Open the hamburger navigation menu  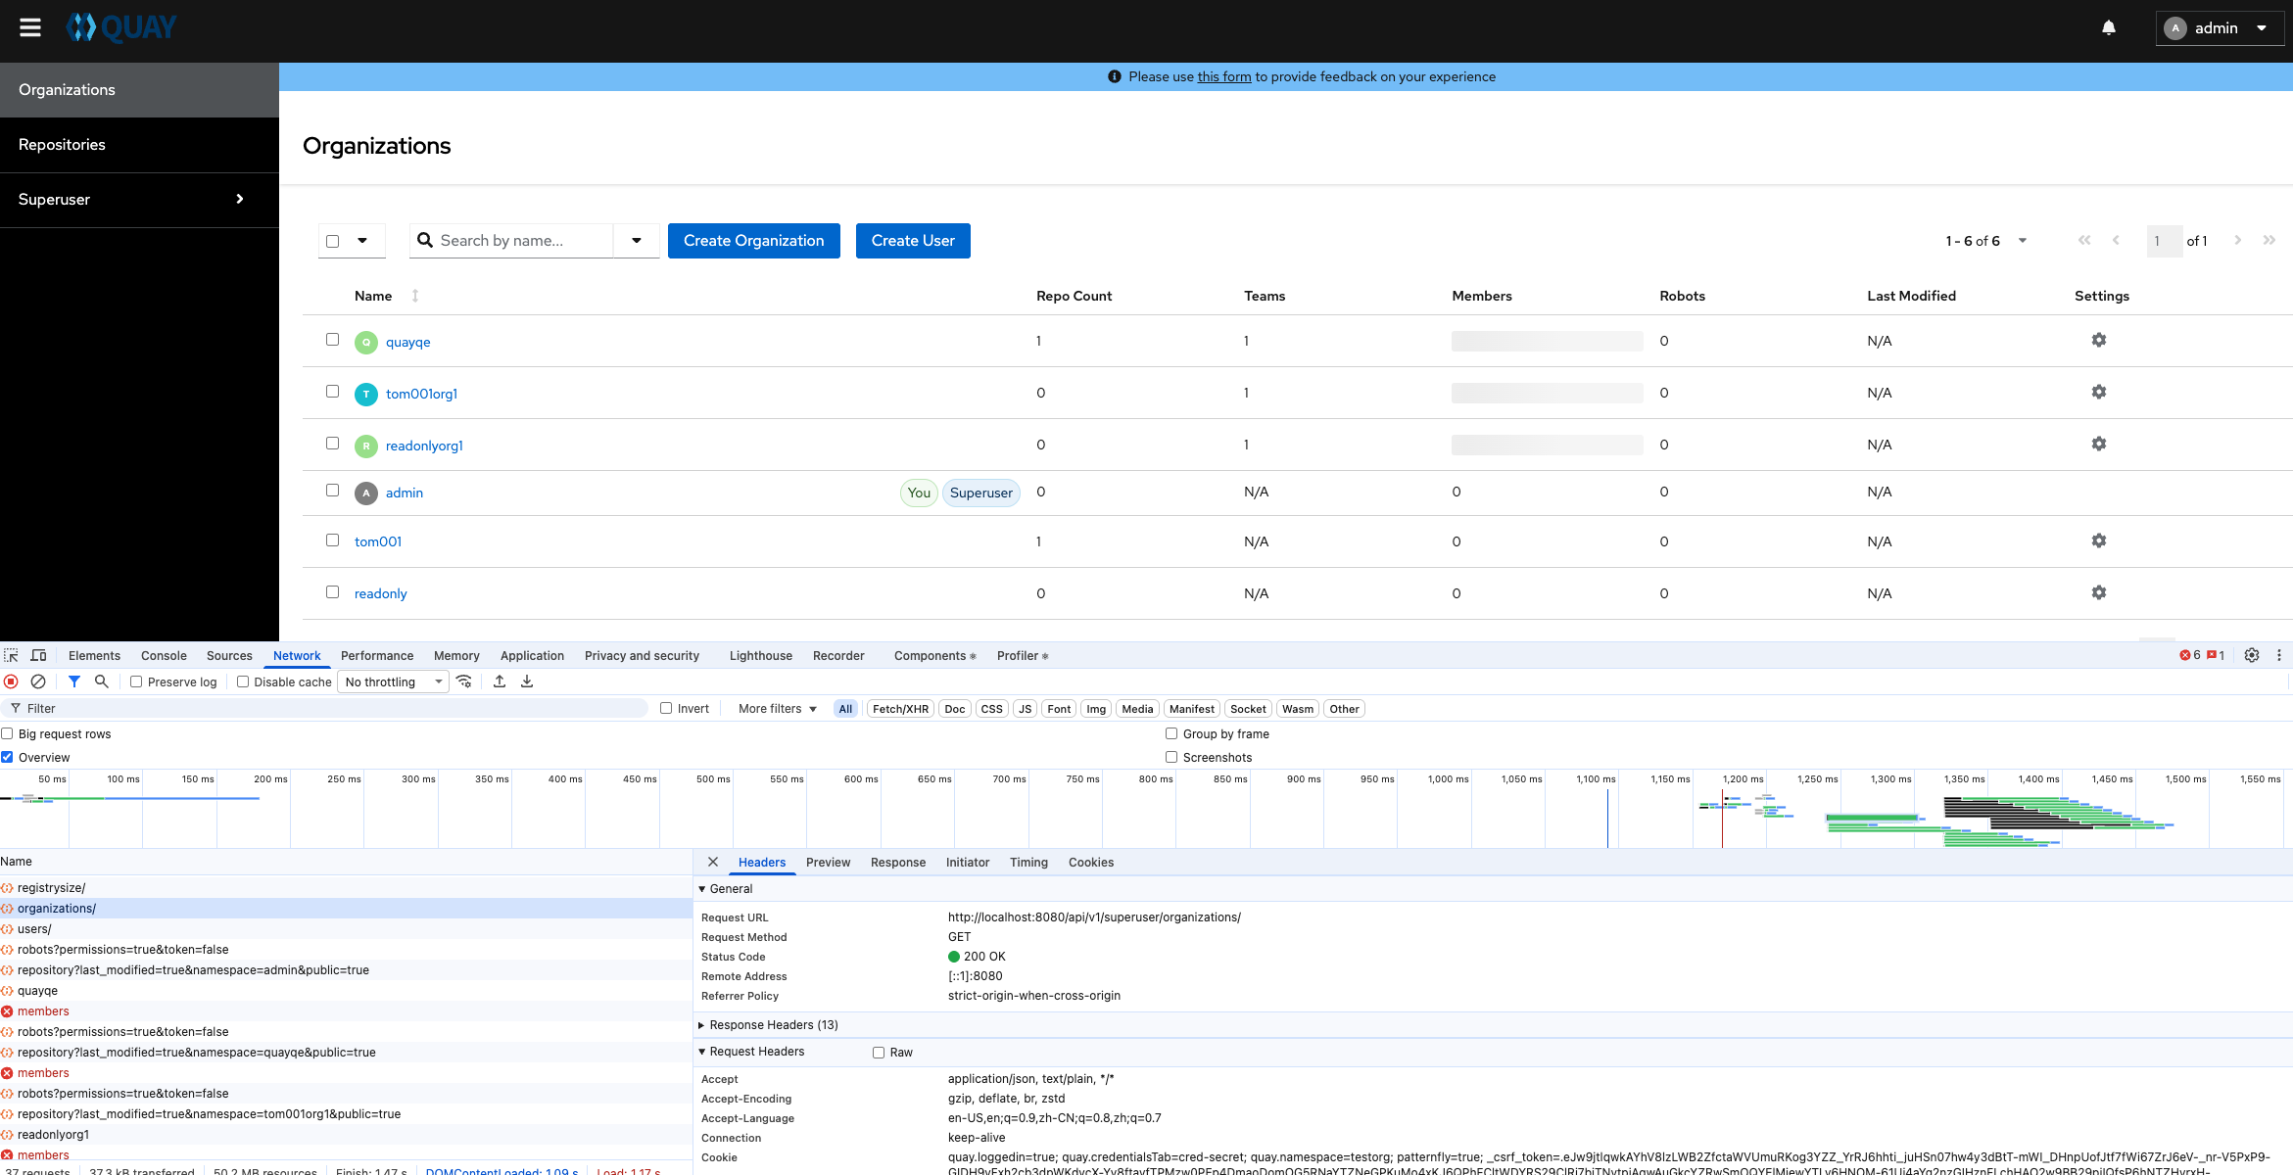coord(30,27)
